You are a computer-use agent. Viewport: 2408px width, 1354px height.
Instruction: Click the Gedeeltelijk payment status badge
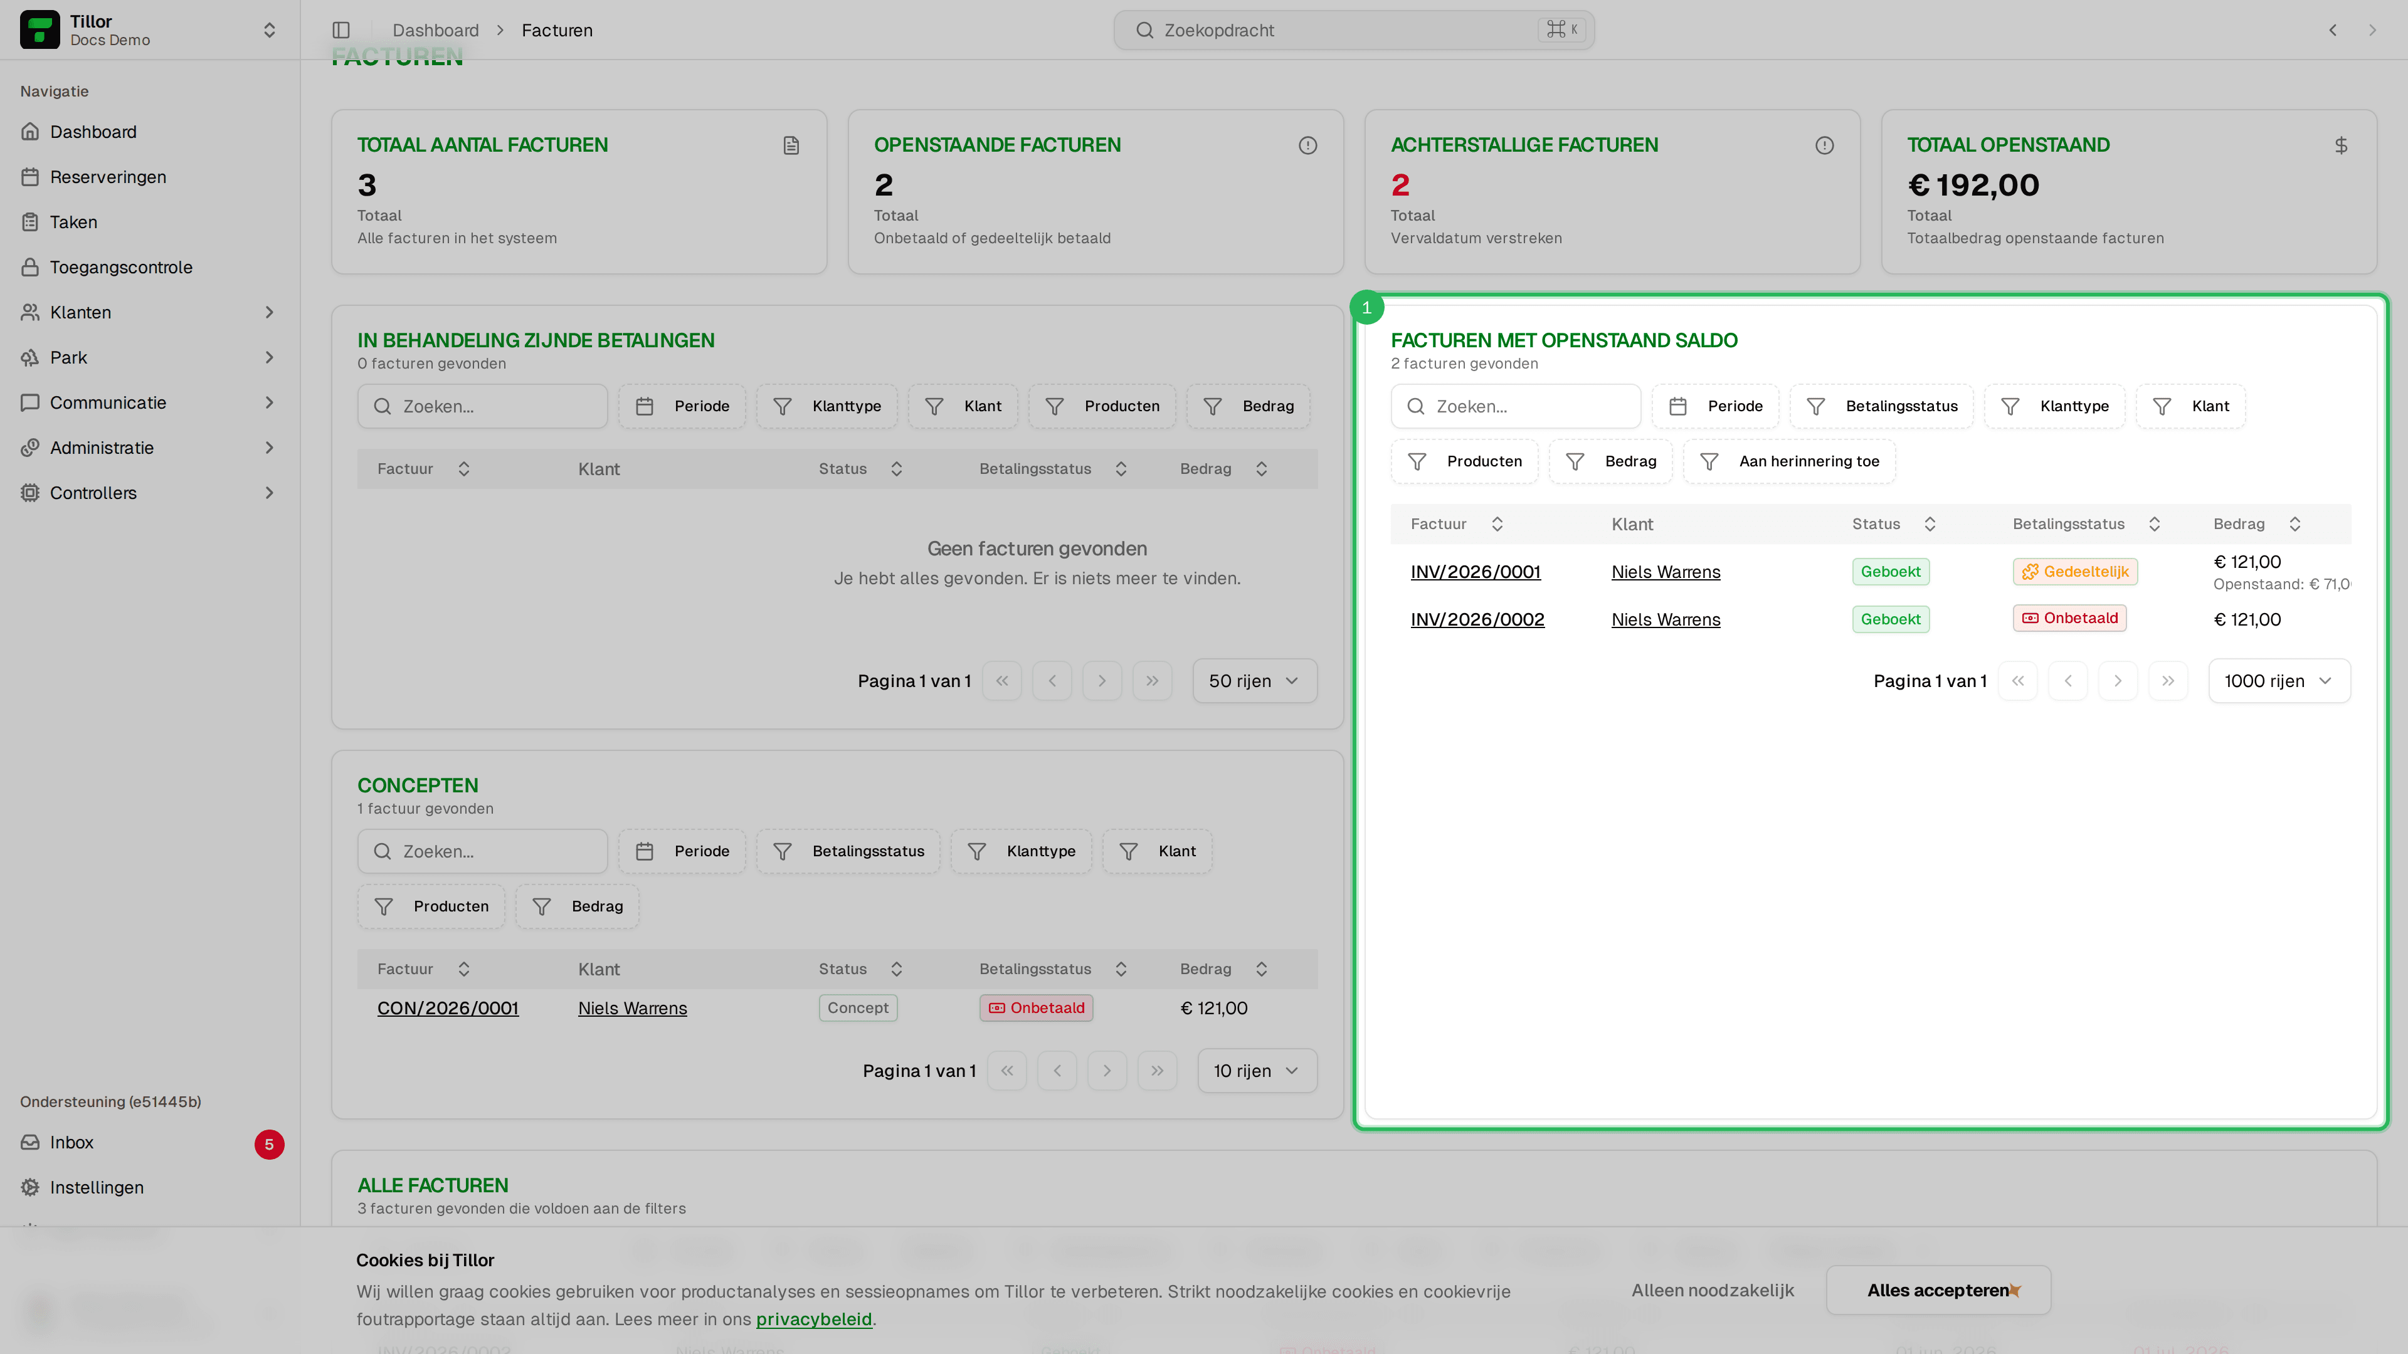[x=2074, y=572]
